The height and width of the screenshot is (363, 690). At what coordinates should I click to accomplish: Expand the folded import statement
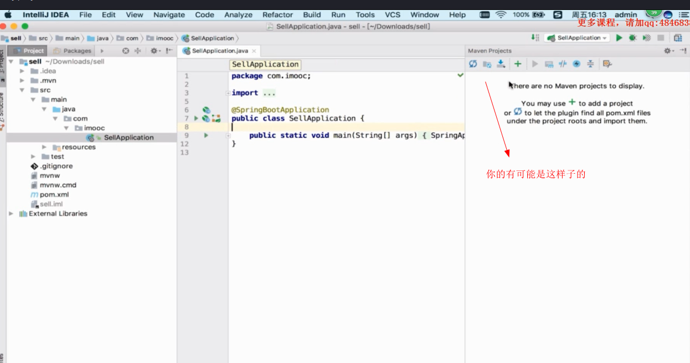[228, 93]
